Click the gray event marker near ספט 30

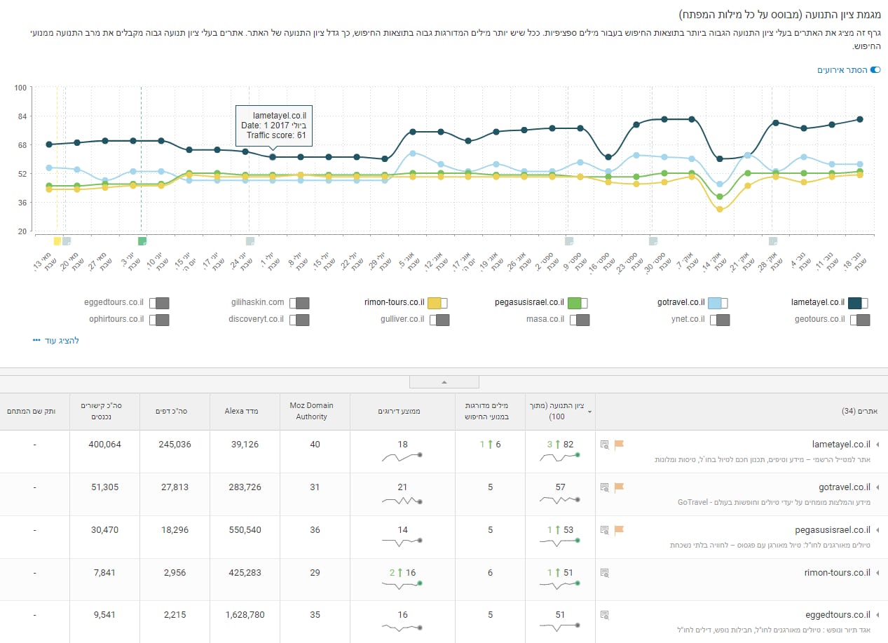coord(653,241)
